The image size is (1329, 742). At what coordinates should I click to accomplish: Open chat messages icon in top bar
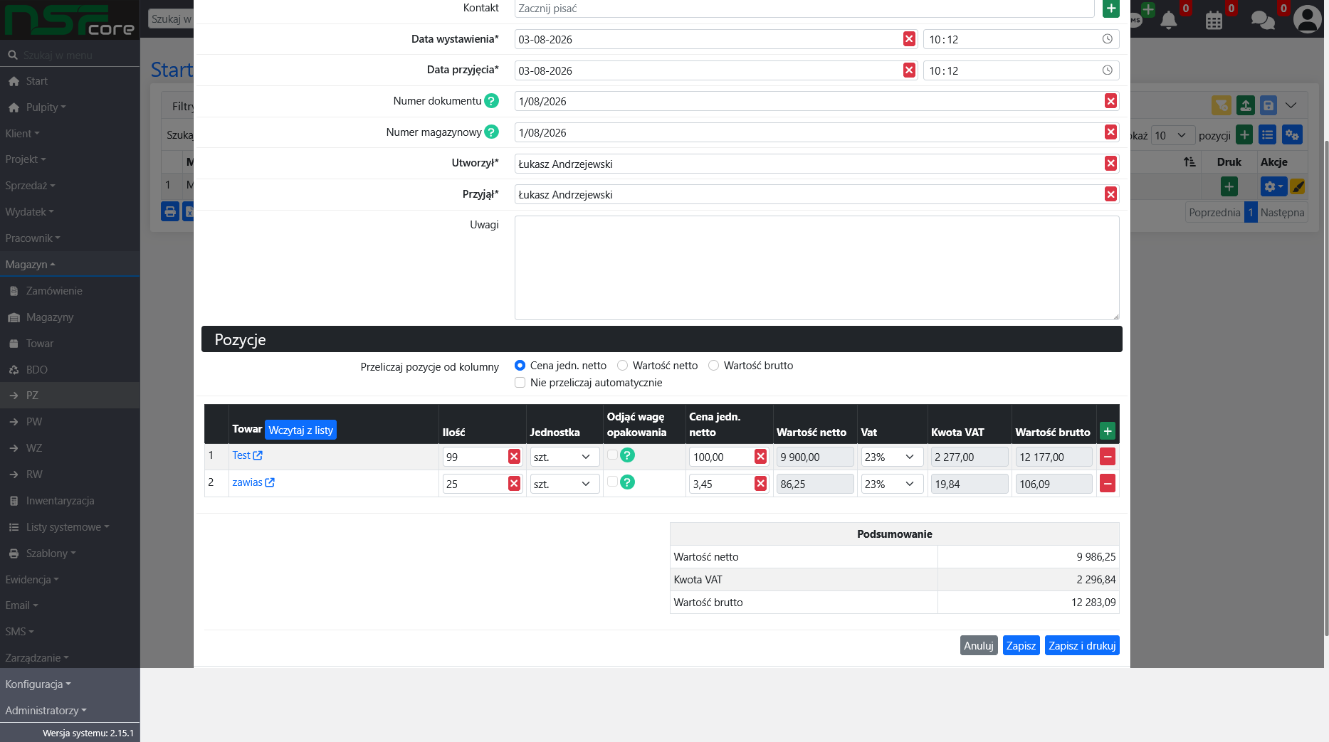pyautogui.click(x=1263, y=20)
